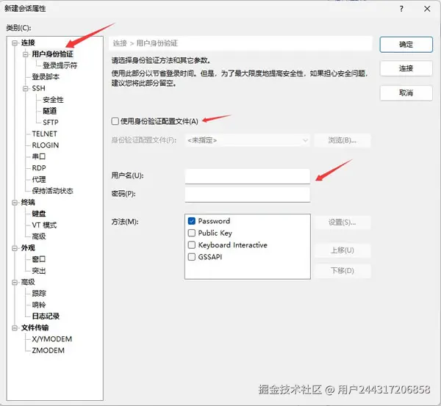Select 用户身份验证 in the tree
The width and height of the screenshot is (441, 406).
52,54
